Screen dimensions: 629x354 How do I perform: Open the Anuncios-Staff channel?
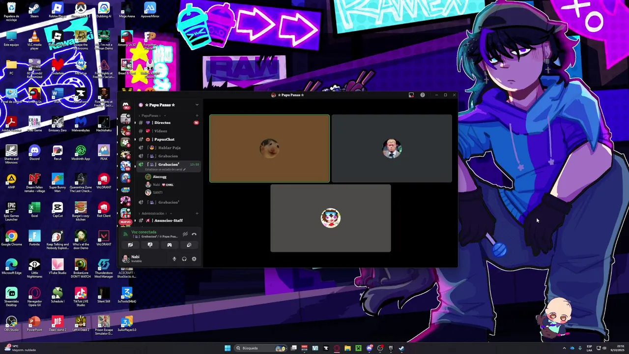(x=169, y=220)
